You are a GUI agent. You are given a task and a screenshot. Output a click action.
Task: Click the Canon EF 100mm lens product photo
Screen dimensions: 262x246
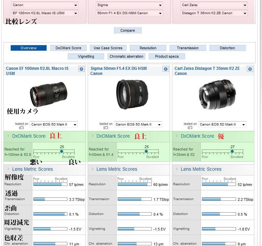pos(49,94)
